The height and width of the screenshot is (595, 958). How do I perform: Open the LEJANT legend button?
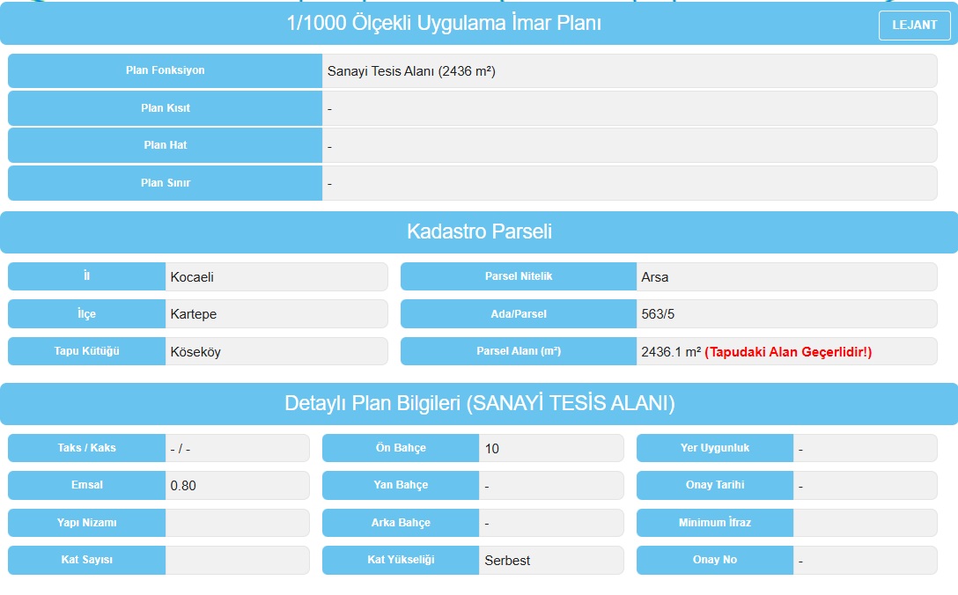(x=914, y=26)
